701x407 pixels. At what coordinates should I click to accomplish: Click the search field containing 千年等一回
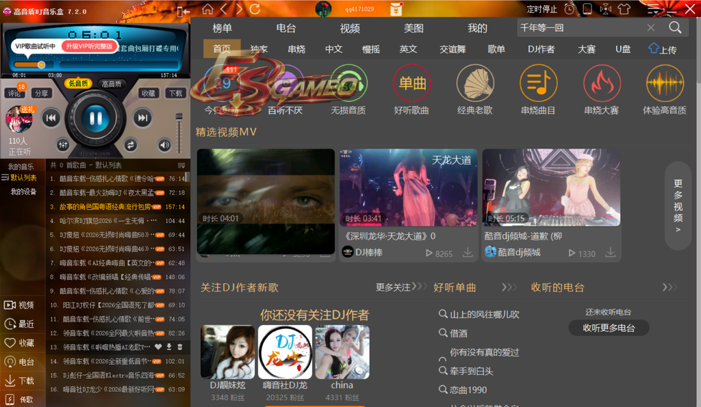coord(581,27)
